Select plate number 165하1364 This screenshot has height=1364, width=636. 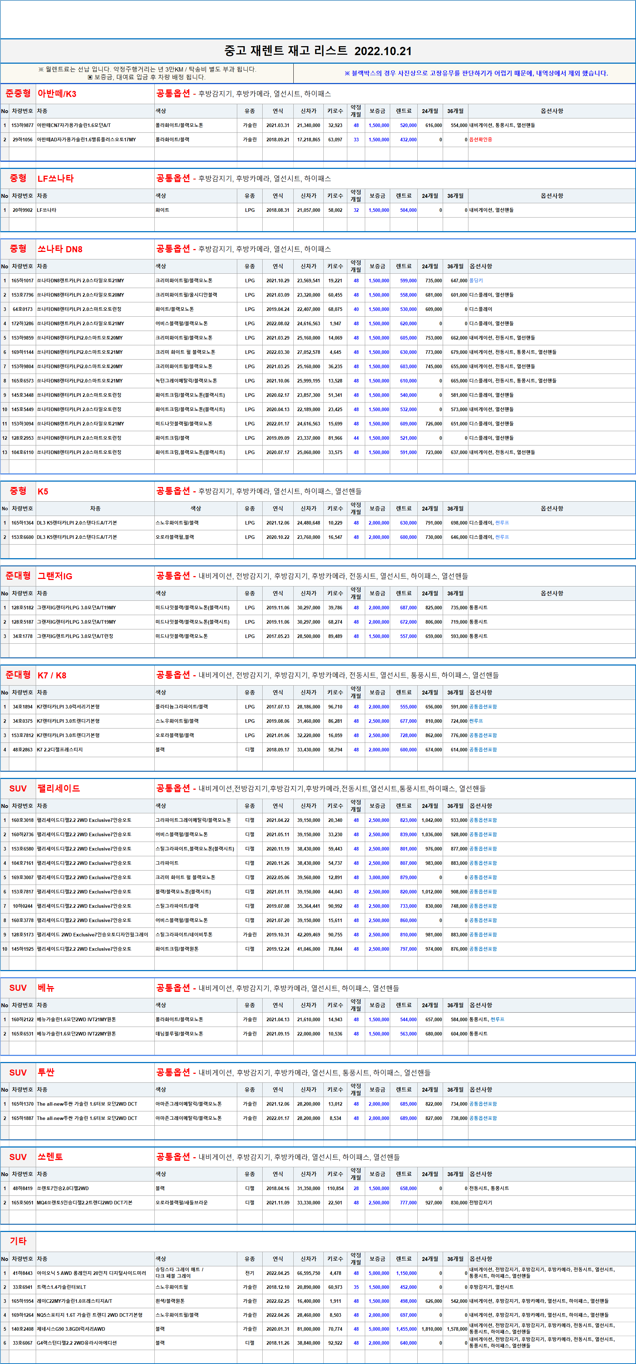click(x=22, y=523)
